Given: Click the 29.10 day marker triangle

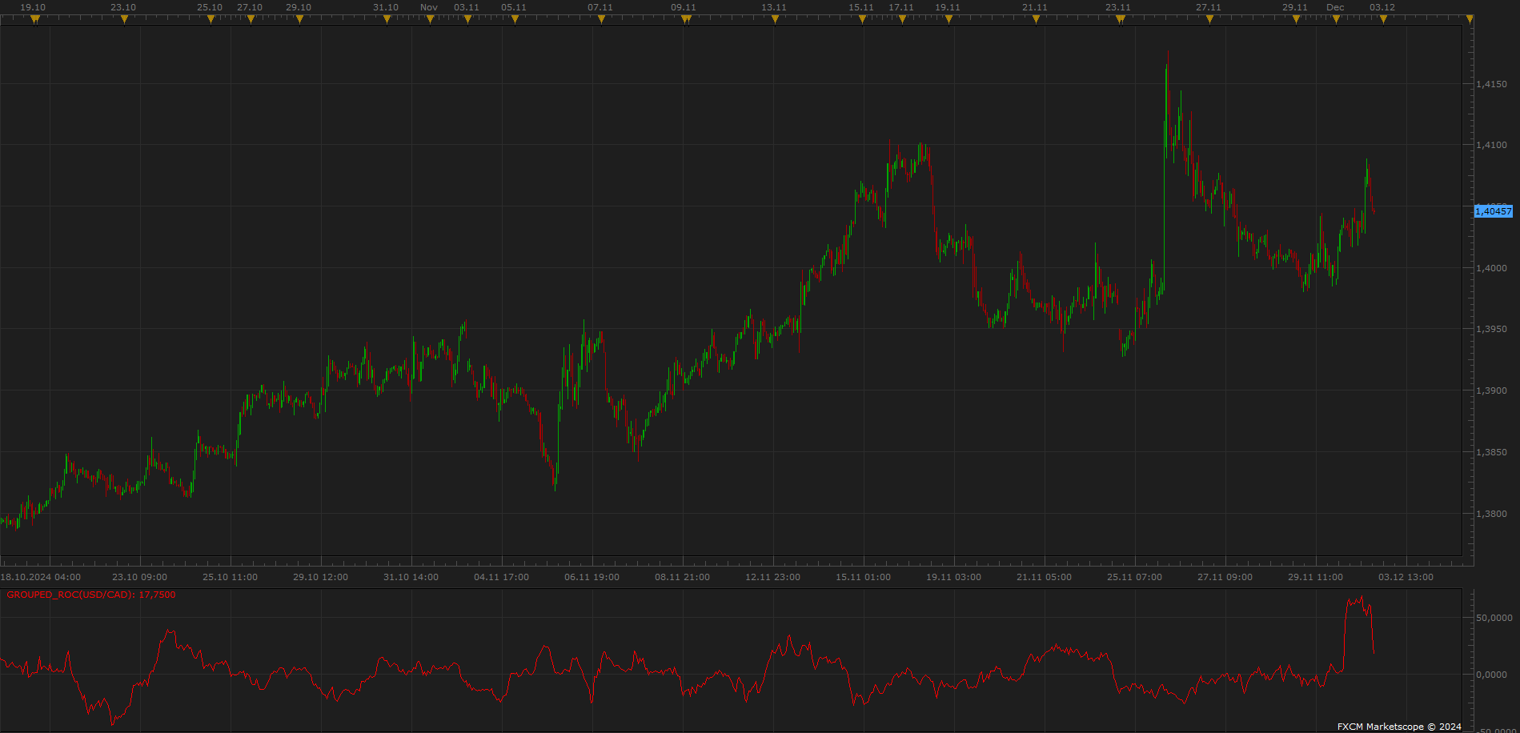Looking at the screenshot, I should tap(299, 20).
